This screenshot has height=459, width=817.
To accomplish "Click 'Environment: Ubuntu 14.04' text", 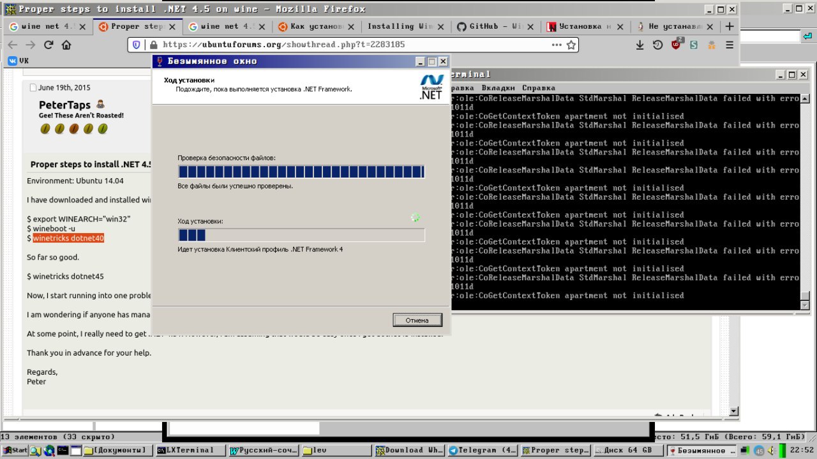I will 75,181.
